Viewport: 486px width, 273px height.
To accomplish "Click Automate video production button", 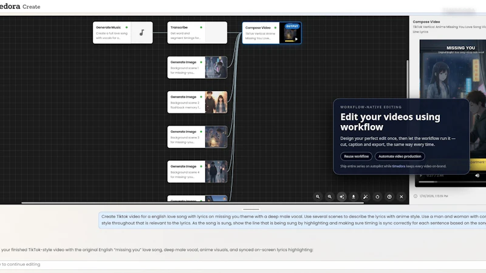I will (400, 157).
